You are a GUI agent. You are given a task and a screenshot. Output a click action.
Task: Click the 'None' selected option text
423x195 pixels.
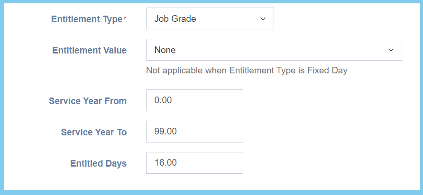click(165, 50)
